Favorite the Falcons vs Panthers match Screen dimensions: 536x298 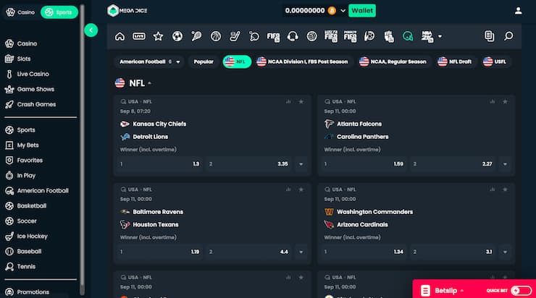click(x=505, y=102)
